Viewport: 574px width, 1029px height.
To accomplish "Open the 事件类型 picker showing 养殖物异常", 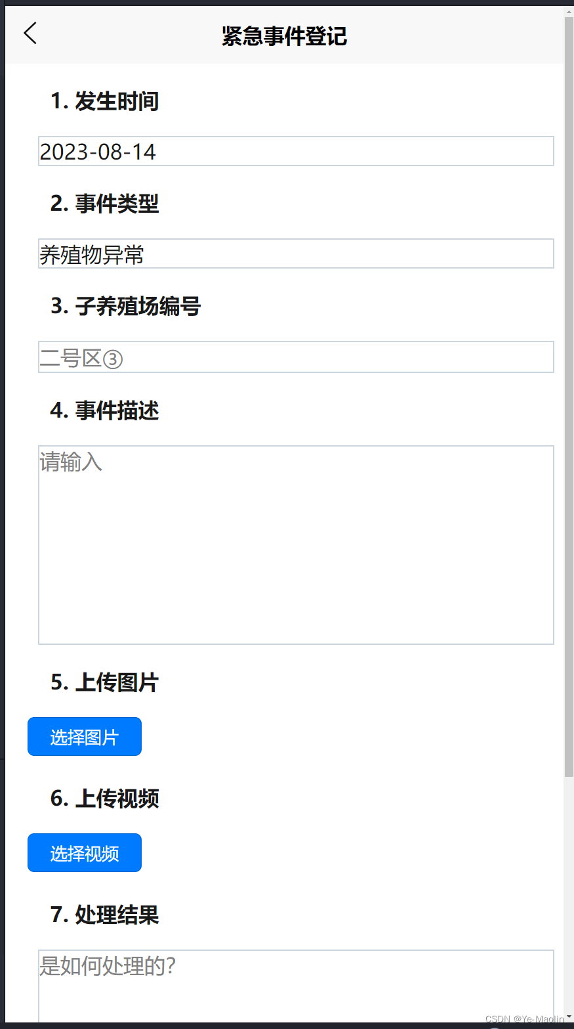I will point(296,253).
